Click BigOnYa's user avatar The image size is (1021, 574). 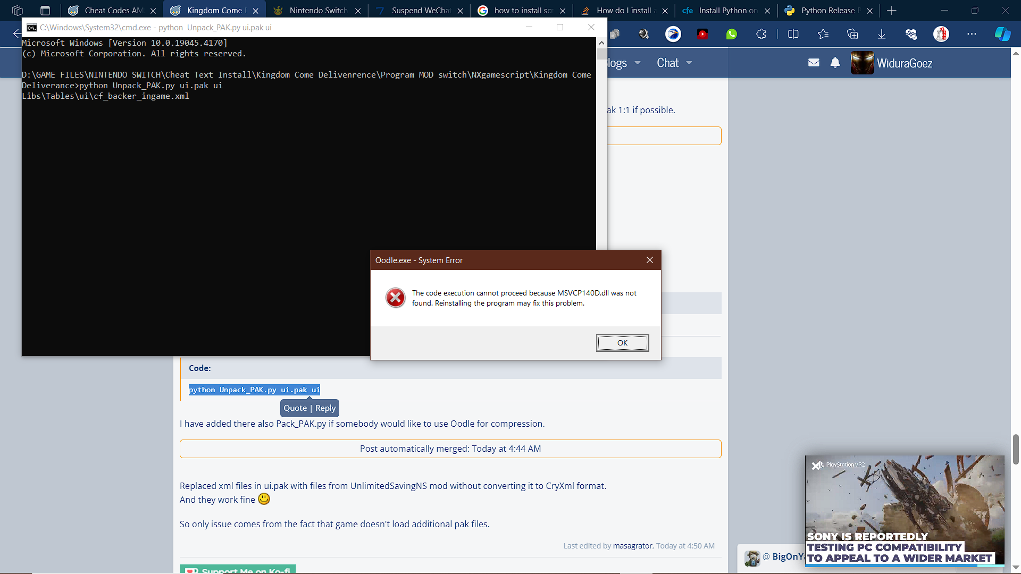tap(752, 558)
